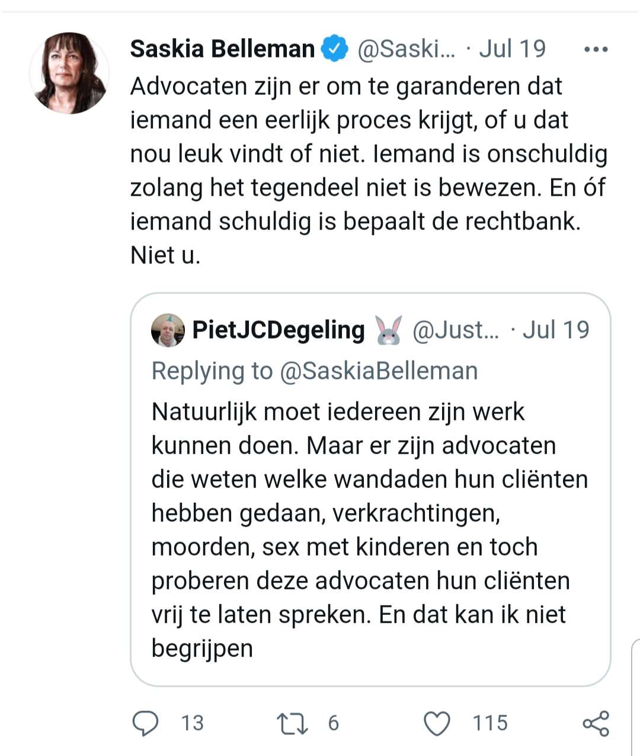This screenshot has height=756, width=640.
Task: Open the PietJCDegeling display name
Action: (x=279, y=330)
